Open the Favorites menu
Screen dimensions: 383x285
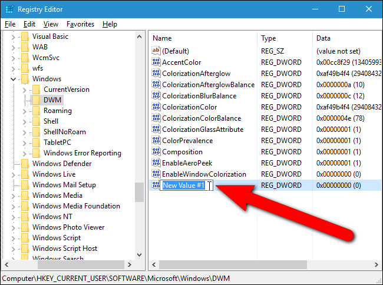[x=80, y=24]
